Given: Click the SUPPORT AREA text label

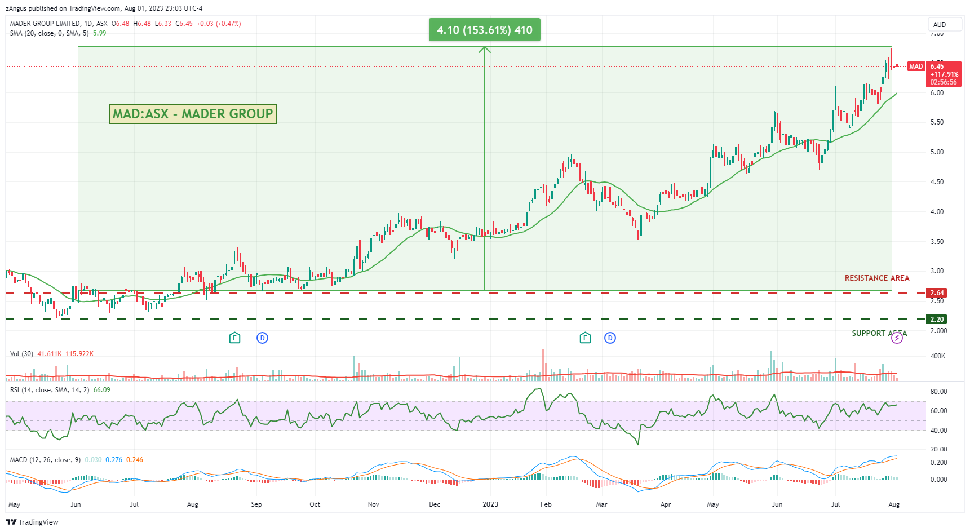Looking at the screenshot, I should (x=879, y=333).
